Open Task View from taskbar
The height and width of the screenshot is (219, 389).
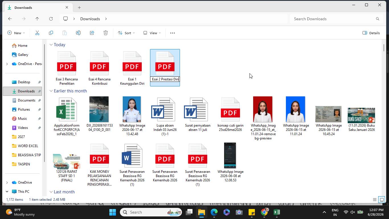[x=189, y=212]
